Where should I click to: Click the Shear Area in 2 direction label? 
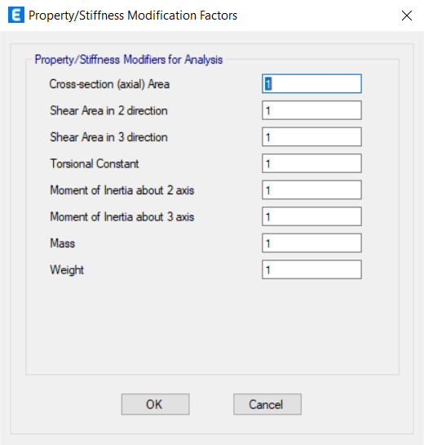[108, 111]
